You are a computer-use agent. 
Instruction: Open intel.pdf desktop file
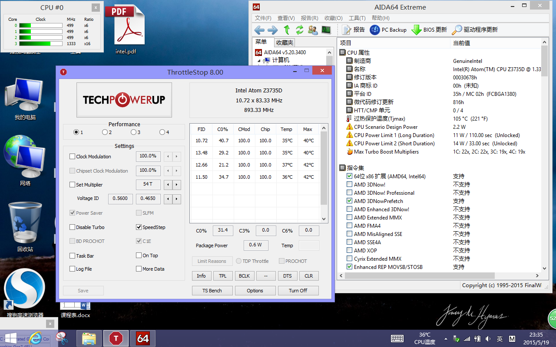(x=126, y=29)
